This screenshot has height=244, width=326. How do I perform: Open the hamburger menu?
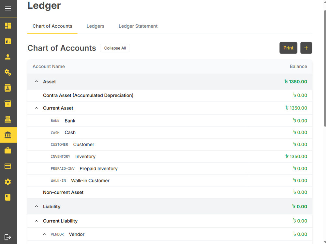(x=8, y=8)
